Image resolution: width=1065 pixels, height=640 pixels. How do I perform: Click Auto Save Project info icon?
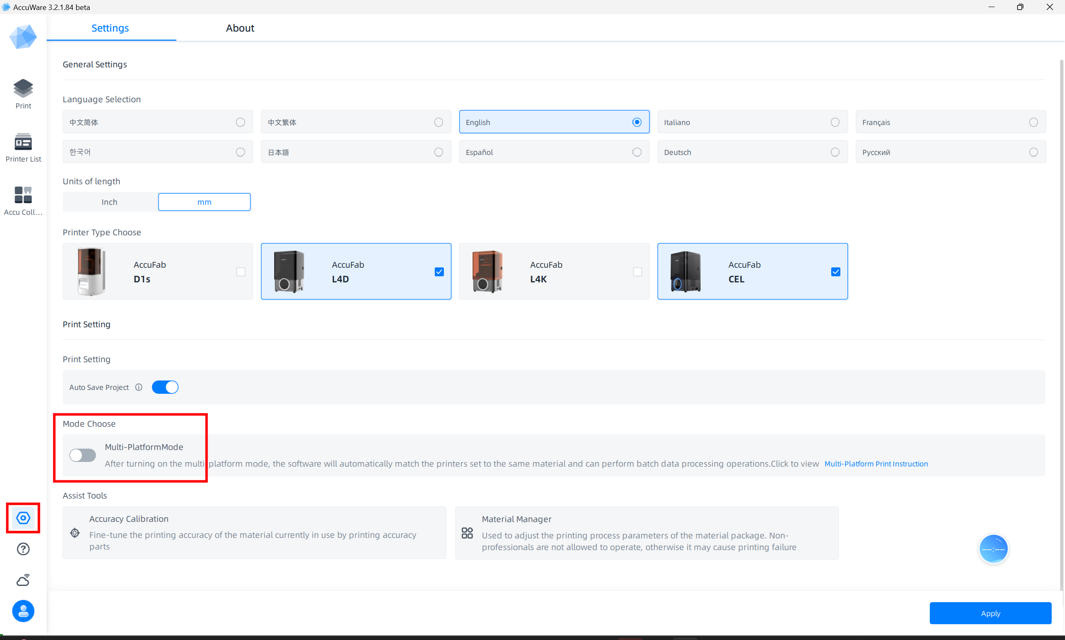139,387
